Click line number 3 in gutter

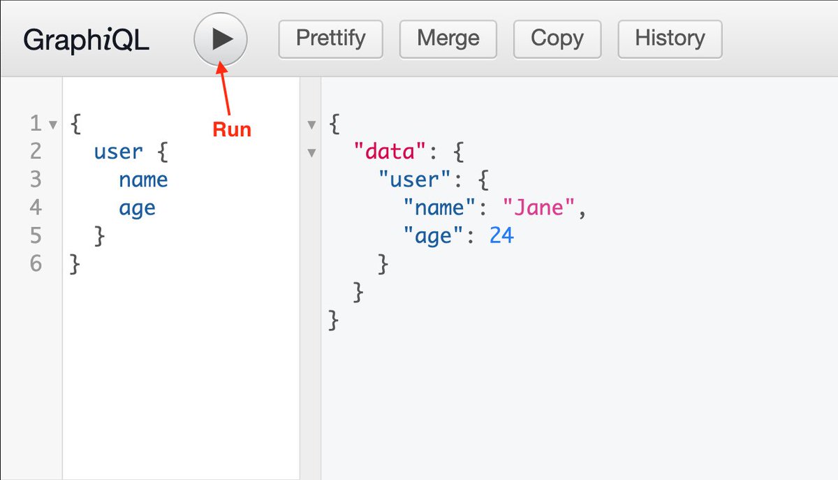tap(36, 180)
